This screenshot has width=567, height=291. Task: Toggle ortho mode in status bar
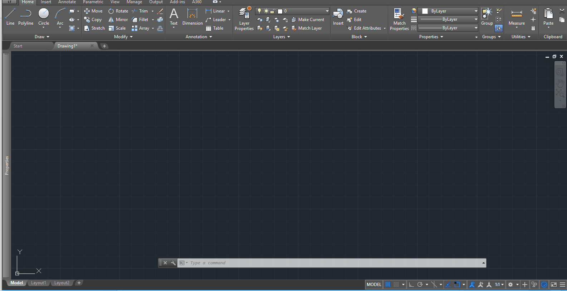(411, 285)
